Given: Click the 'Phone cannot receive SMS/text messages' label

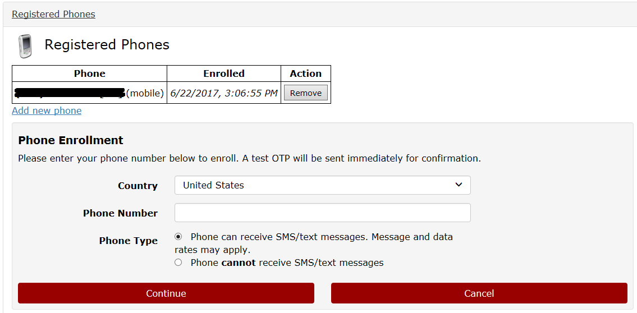Looking at the screenshot, I should [x=287, y=263].
